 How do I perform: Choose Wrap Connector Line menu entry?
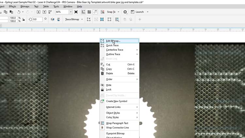(x=119, y=128)
